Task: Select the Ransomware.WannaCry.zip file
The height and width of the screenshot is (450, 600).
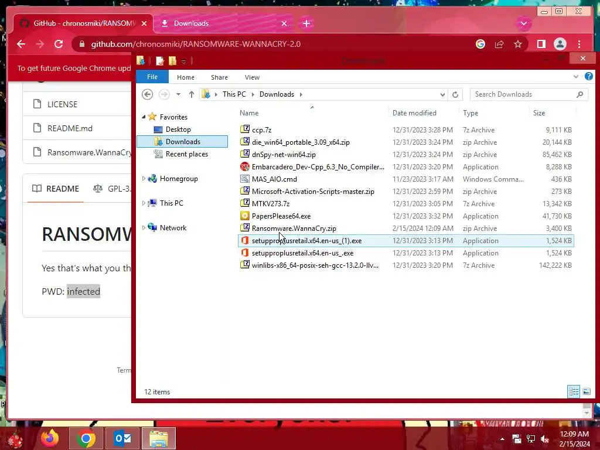Action: click(294, 229)
